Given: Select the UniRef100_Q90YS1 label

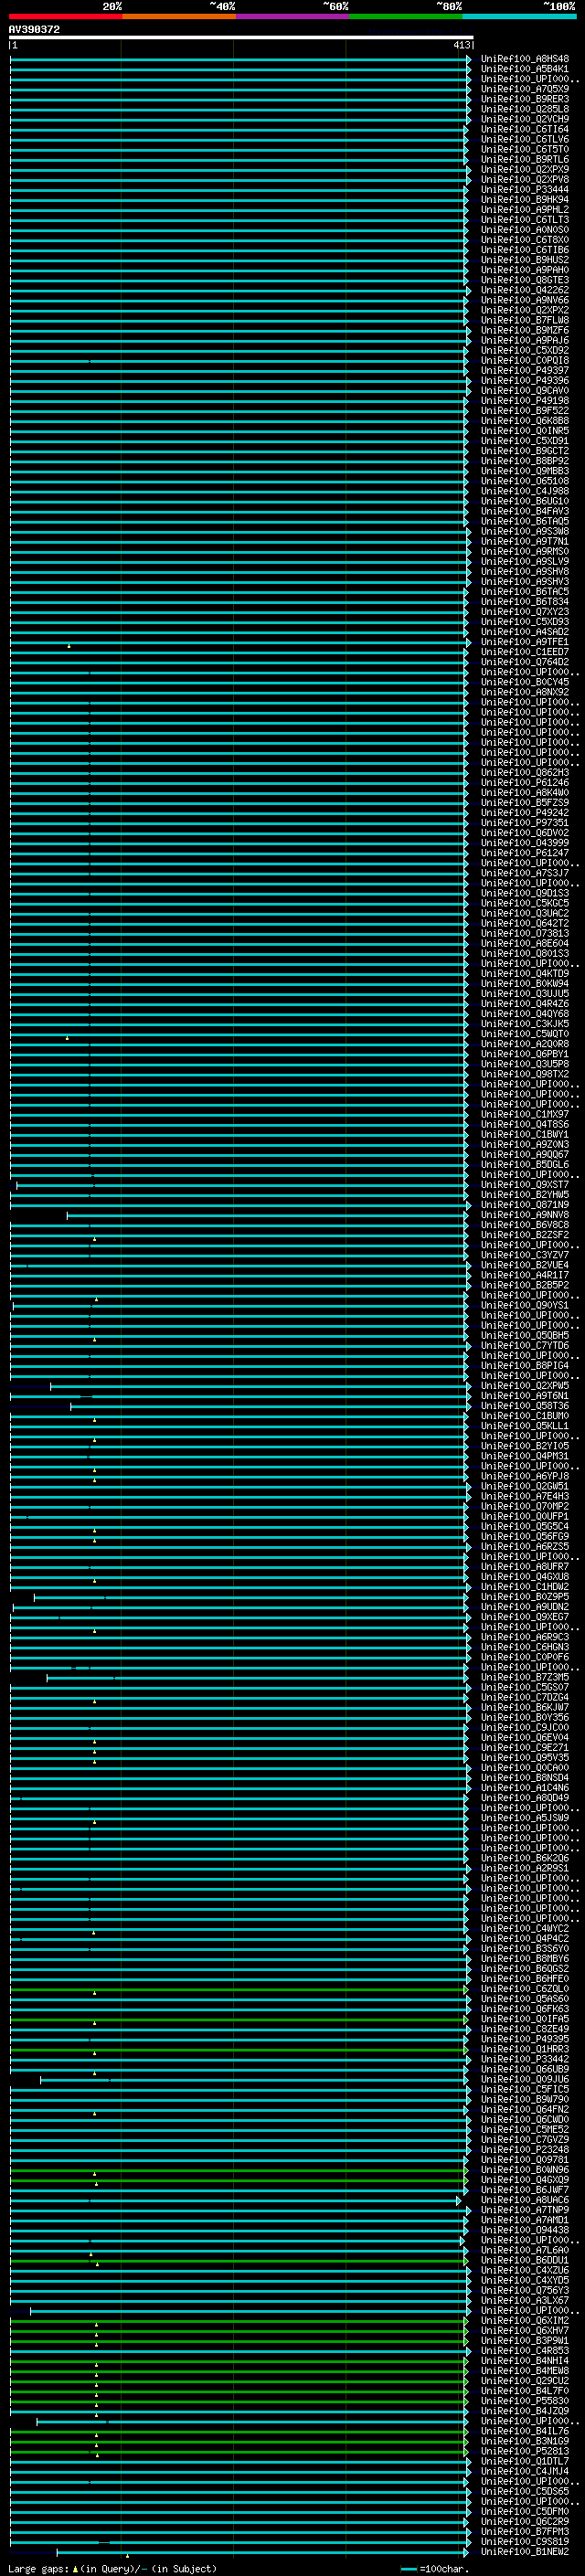Looking at the screenshot, I should (525, 1304).
